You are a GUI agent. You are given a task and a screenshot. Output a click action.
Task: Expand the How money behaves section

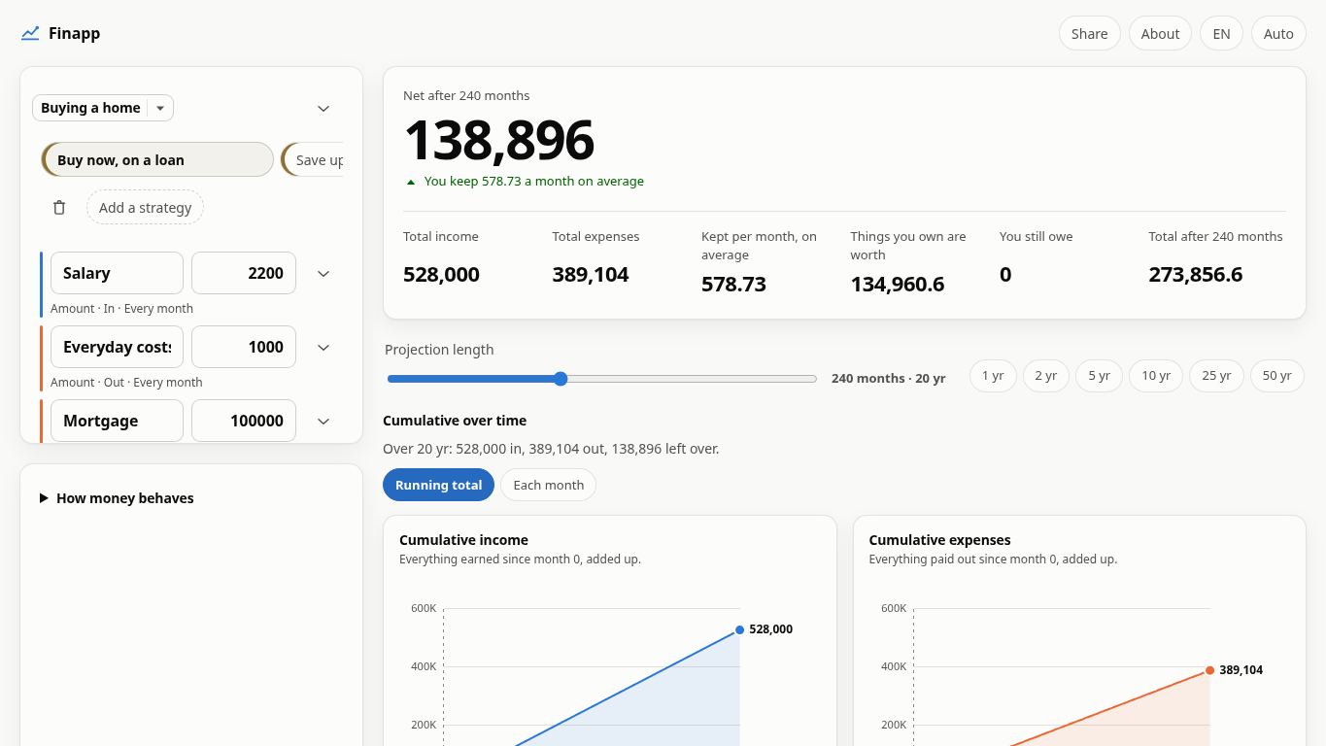(117, 498)
